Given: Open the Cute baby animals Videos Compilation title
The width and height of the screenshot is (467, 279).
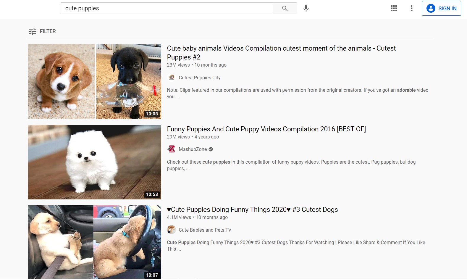Looking at the screenshot, I should click(x=281, y=49).
